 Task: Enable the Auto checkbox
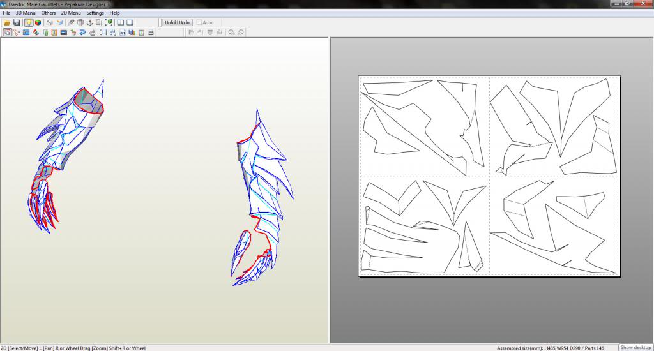pos(199,22)
